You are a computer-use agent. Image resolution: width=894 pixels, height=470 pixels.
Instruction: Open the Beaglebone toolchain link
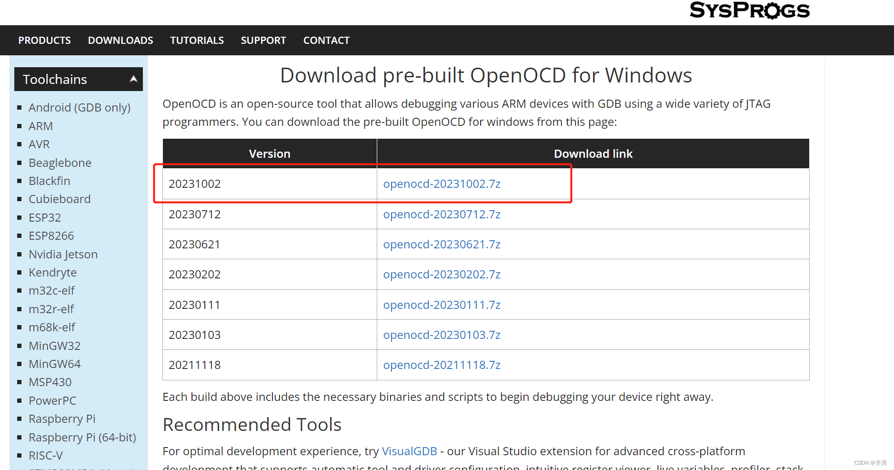click(60, 163)
